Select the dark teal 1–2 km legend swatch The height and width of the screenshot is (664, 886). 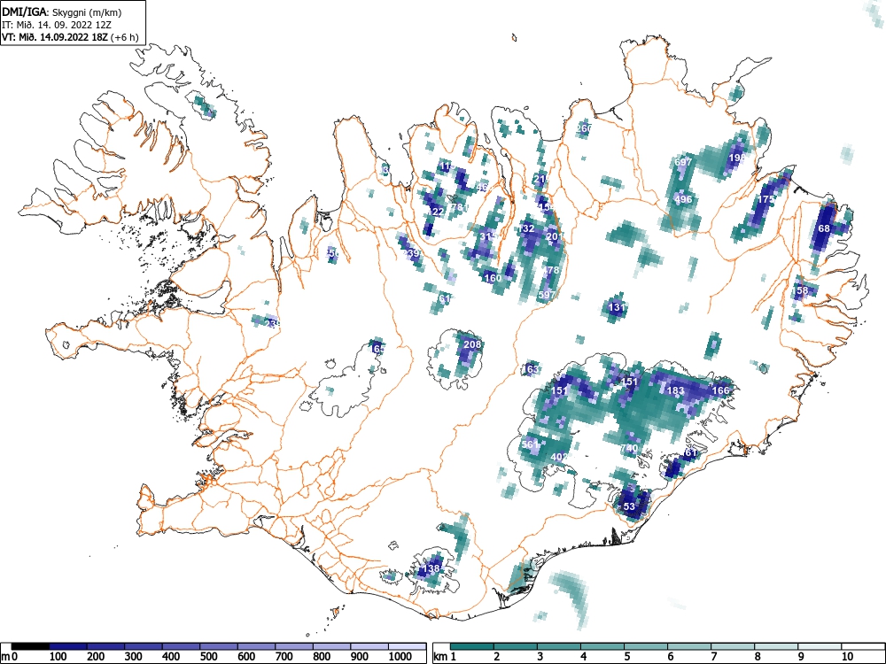click(x=472, y=646)
